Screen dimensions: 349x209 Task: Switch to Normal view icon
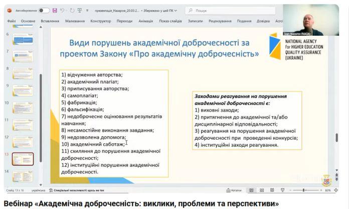pyautogui.click(x=252, y=190)
